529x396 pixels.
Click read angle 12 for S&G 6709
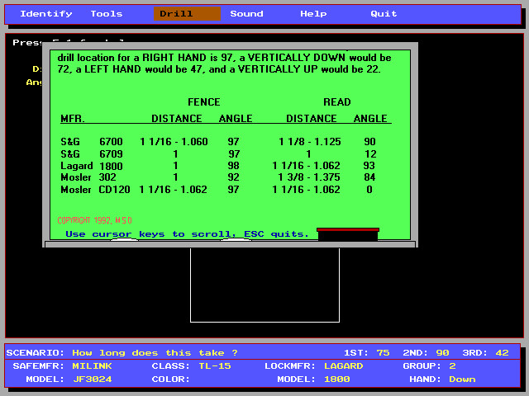370,154
